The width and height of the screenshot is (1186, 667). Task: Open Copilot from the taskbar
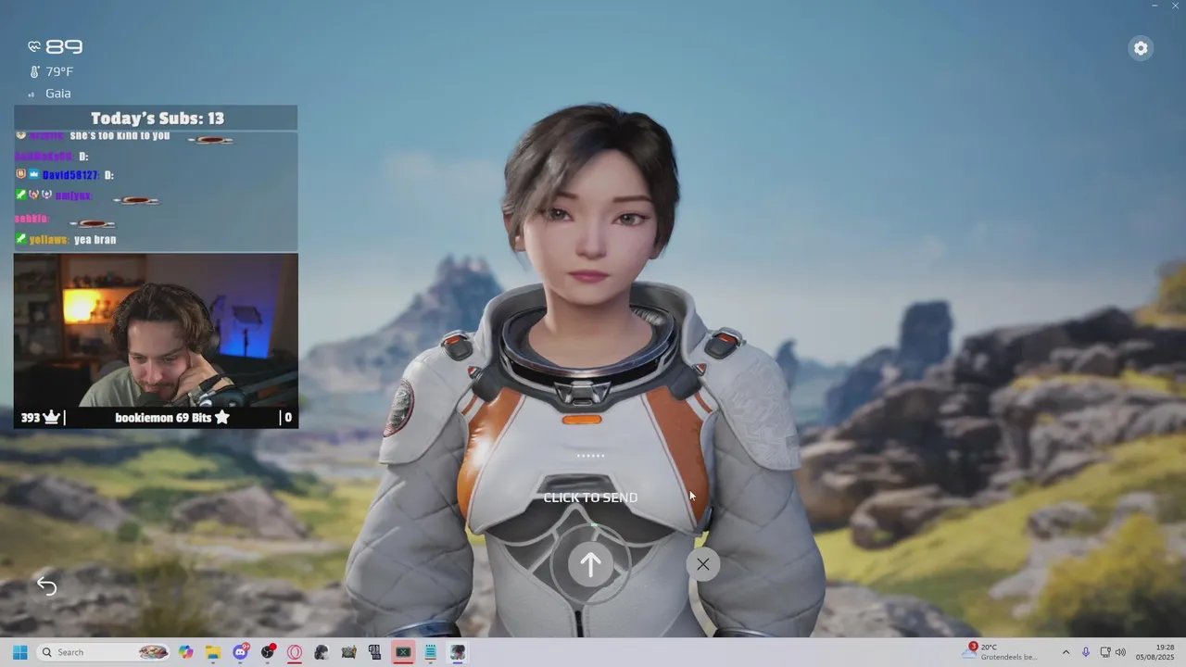186,652
